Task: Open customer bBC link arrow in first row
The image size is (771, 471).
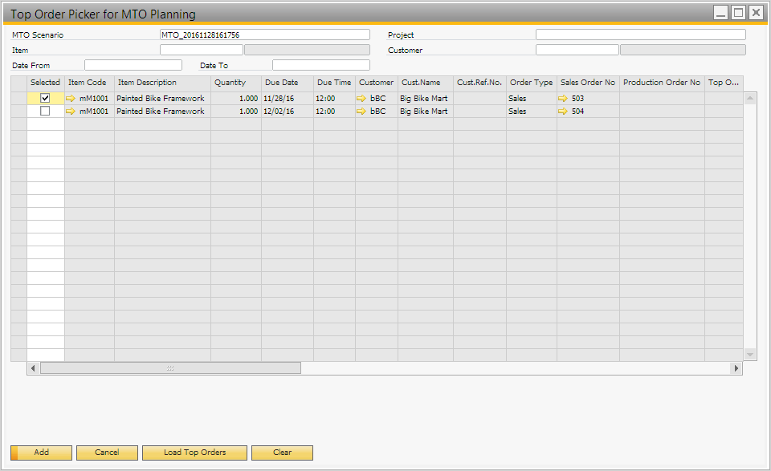Action: click(x=361, y=99)
